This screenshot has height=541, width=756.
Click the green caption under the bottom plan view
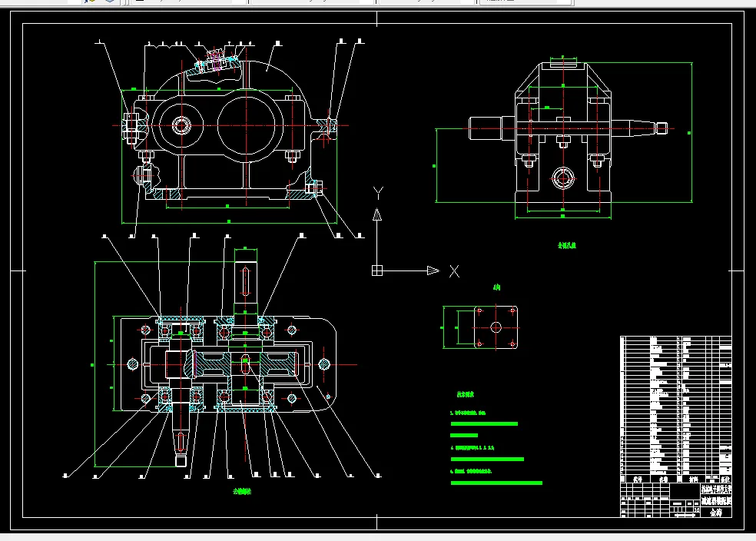[x=242, y=491]
